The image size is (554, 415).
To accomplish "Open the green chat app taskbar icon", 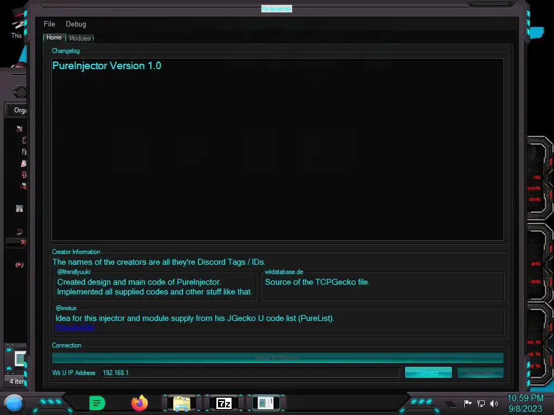I will click(x=97, y=403).
